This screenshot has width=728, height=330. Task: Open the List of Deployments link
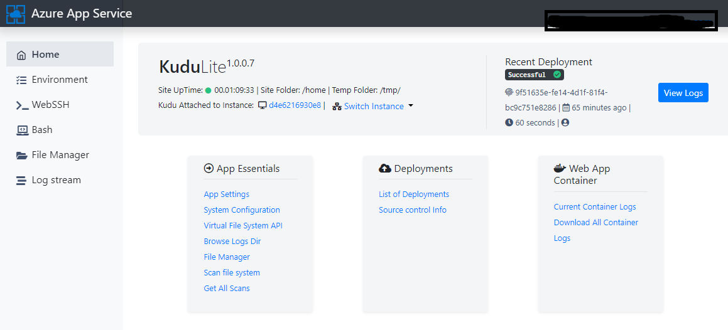click(x=414, y=194)
